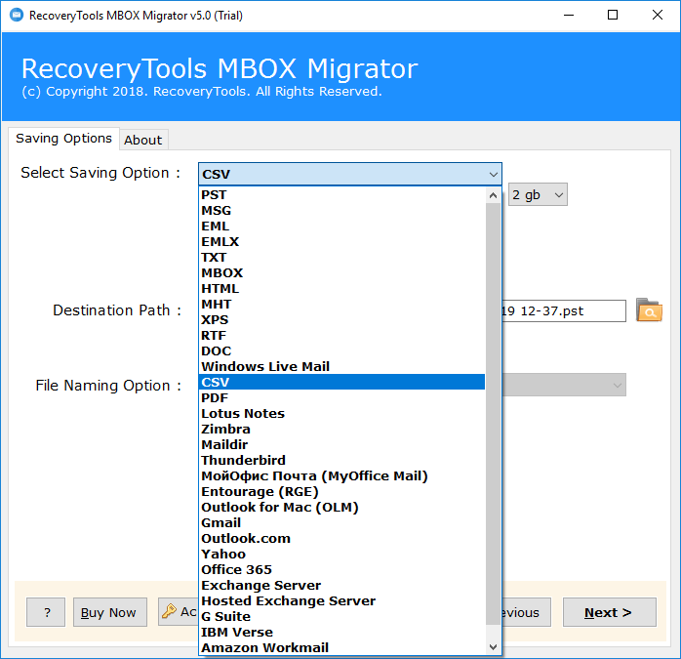
Task: Click the Destination Path text field
Action: pyautogui.click(x=564, y=310)
